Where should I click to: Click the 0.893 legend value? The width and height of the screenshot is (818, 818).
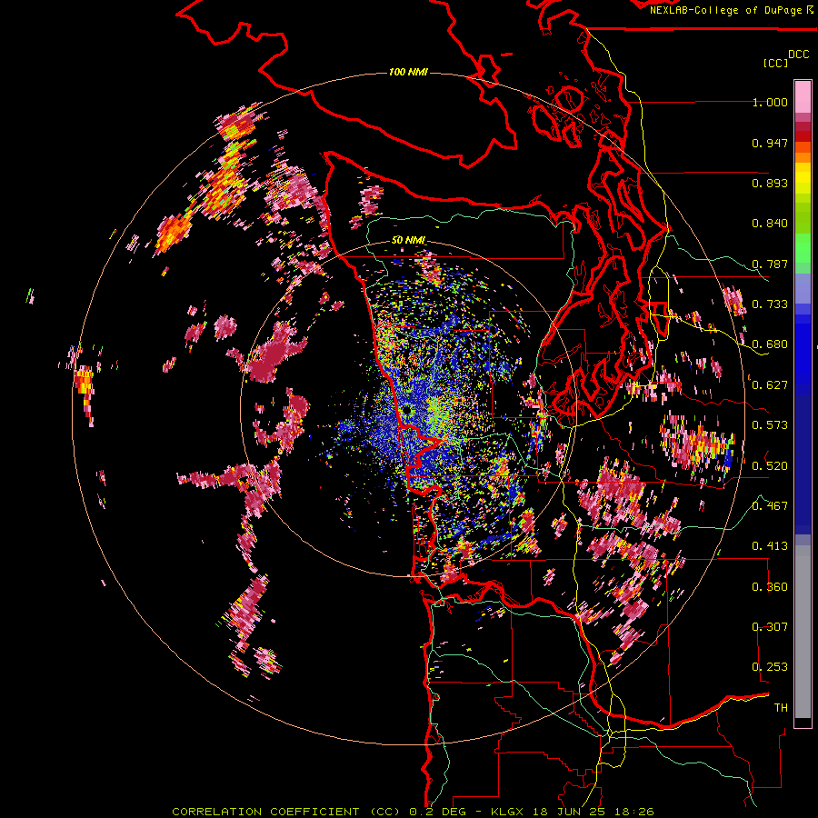tap(770, 183)
